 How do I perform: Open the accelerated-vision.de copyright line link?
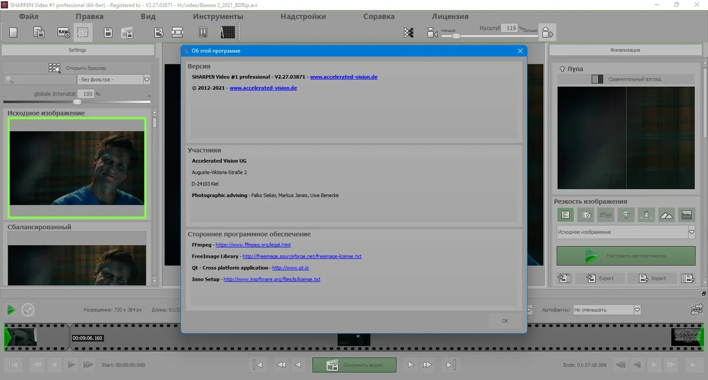[263, 88]
